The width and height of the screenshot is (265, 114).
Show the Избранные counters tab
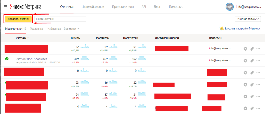tap(54, 28)
